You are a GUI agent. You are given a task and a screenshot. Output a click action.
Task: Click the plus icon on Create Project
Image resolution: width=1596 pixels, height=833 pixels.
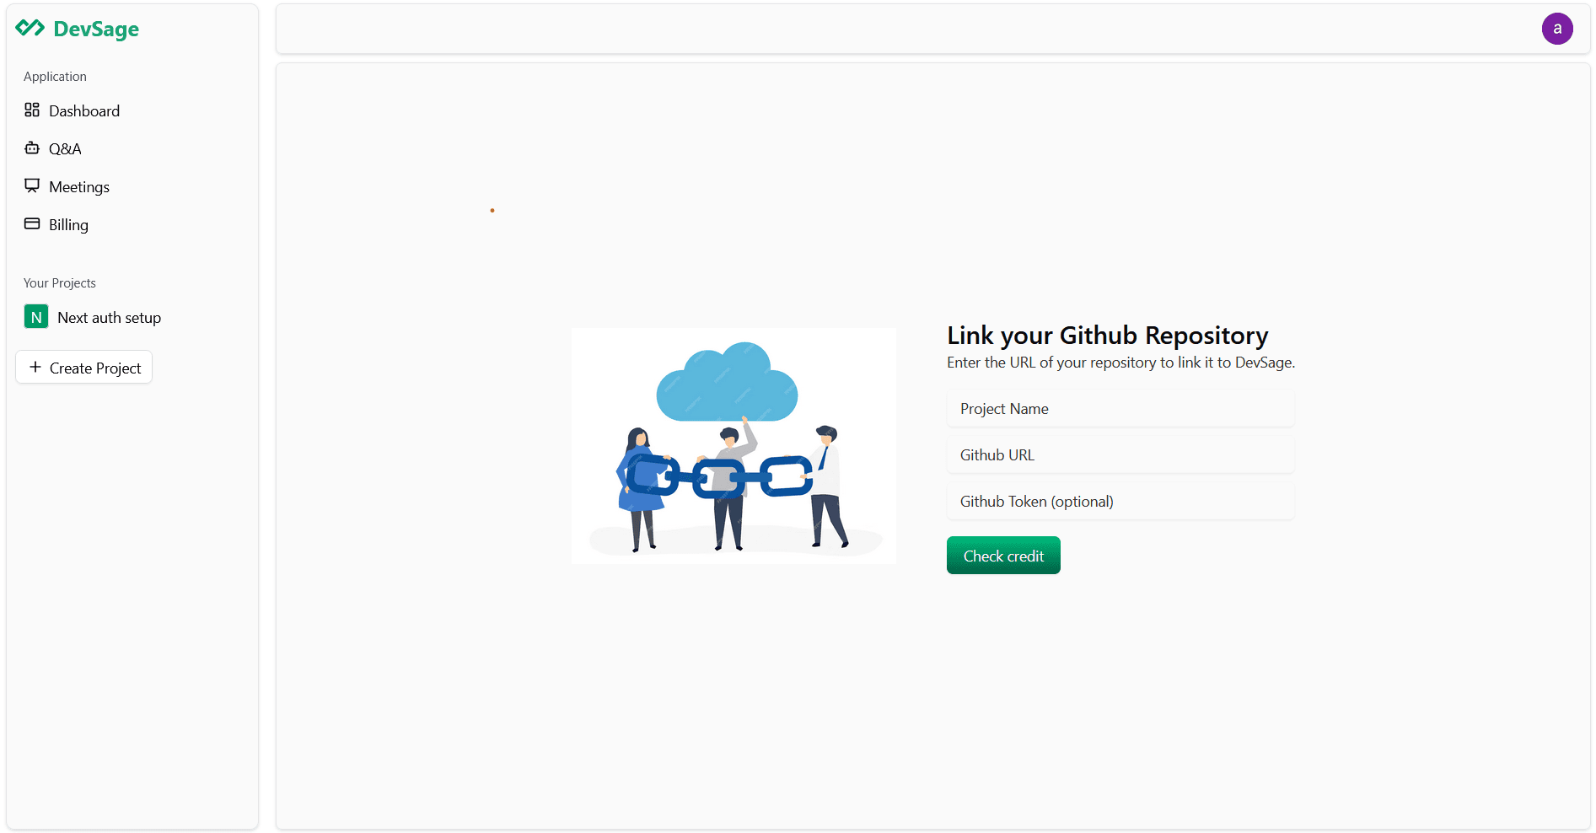tap(35, 367)
